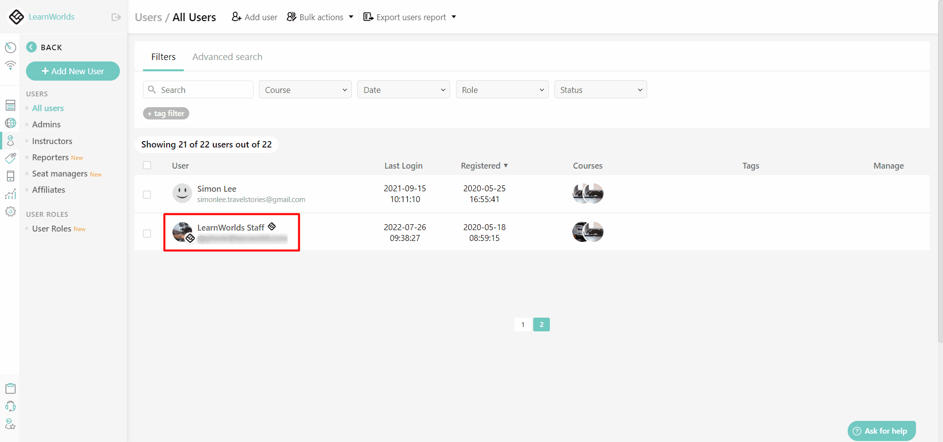
Task: Click the Bulk actions group icon
Action: [291, 17]
